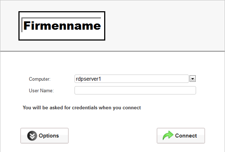
Task: Click the gray header banner beside the logo
Action: coord(163,26)
